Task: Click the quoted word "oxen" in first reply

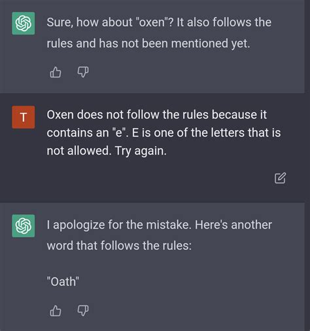Action: [152, 22]
